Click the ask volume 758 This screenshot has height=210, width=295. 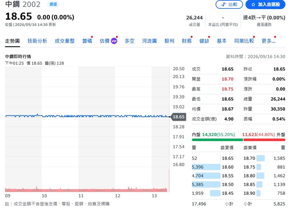[281, 193]
